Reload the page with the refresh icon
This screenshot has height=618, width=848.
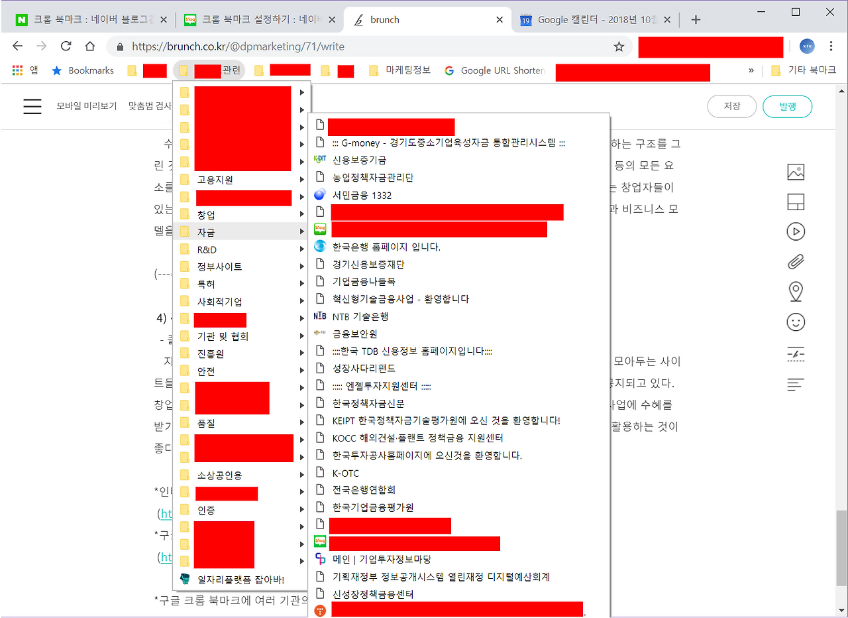66,47
